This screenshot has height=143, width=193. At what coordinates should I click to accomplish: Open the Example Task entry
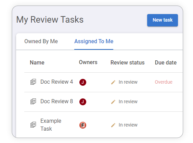point(51,125)
